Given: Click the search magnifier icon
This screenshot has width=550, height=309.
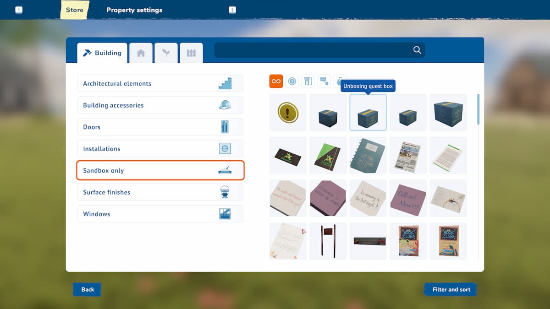Looking at the screenshot, I should (x=417, y=50).
